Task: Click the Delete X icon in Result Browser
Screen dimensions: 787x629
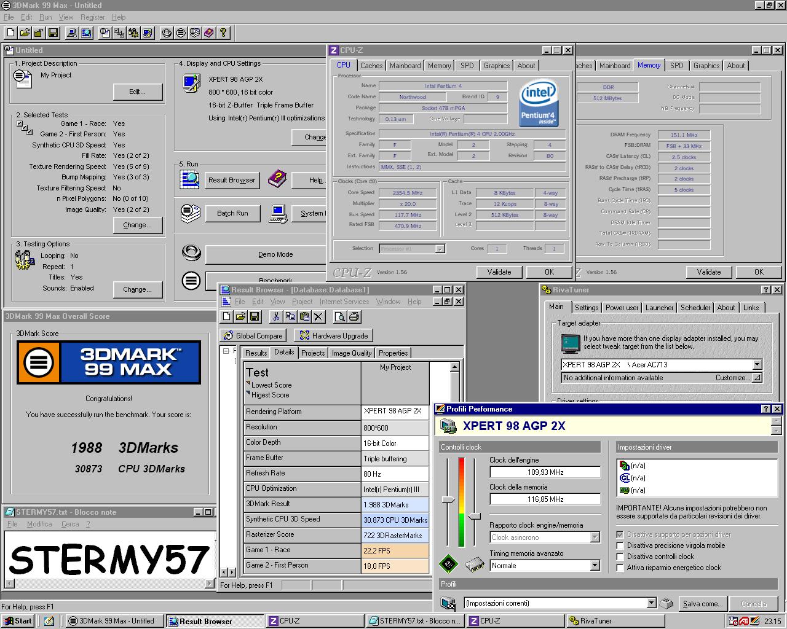Action: (318, 316)
